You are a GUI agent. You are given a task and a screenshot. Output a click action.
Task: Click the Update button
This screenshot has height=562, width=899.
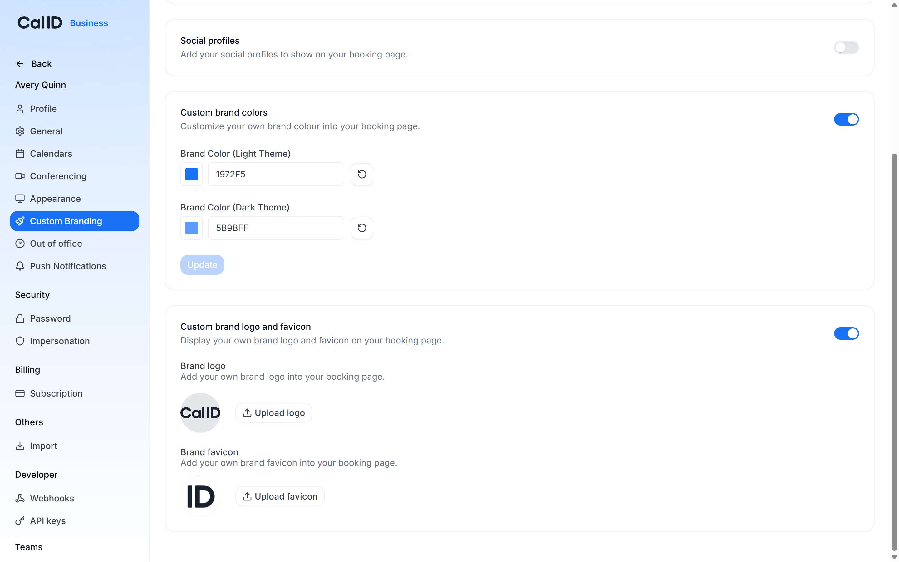point(202,265)
